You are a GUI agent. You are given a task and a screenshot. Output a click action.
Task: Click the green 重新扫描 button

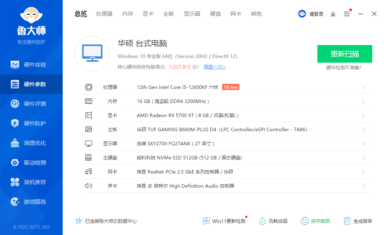pyautogui.click(x=345, y=54)
